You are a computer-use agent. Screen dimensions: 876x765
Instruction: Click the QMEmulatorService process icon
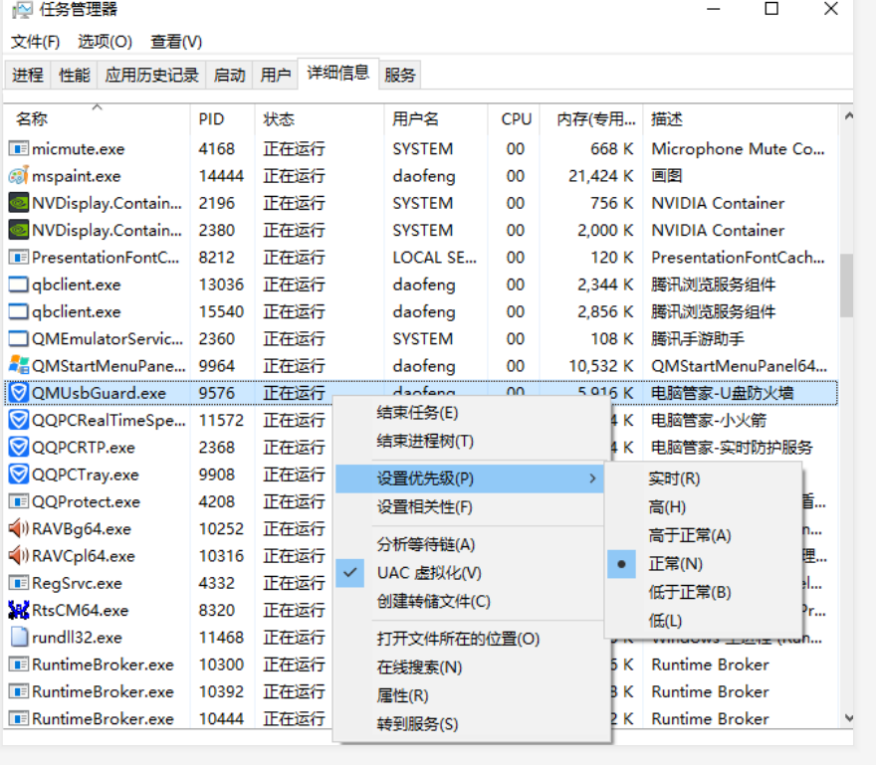[19, 339]
